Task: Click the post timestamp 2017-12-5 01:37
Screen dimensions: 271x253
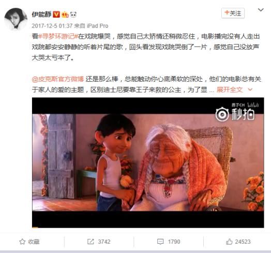Action: coord(52,26)
